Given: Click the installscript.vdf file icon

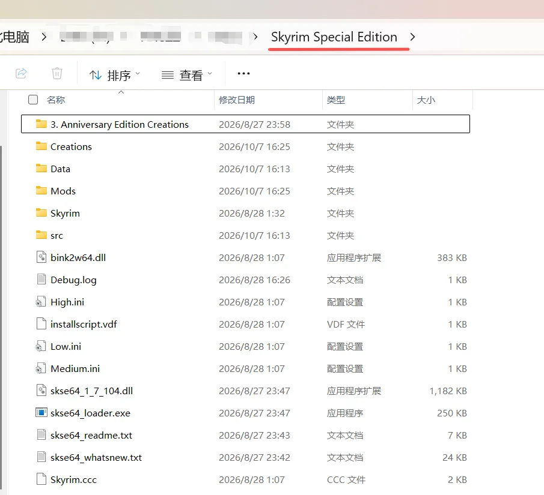Looking at the screenshot, I should [x=41, y=323].
